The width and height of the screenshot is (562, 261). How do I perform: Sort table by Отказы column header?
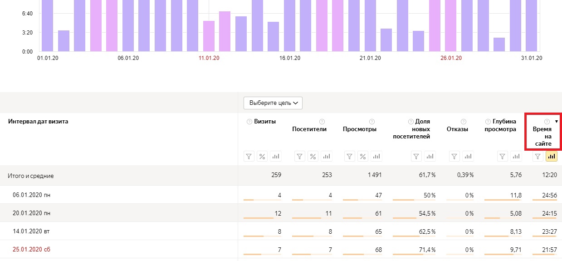[457, 129]
